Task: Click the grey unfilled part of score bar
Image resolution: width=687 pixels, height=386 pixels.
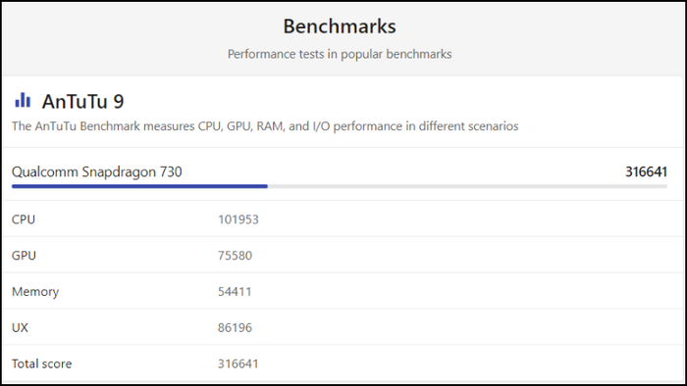Action: (467, 186)
